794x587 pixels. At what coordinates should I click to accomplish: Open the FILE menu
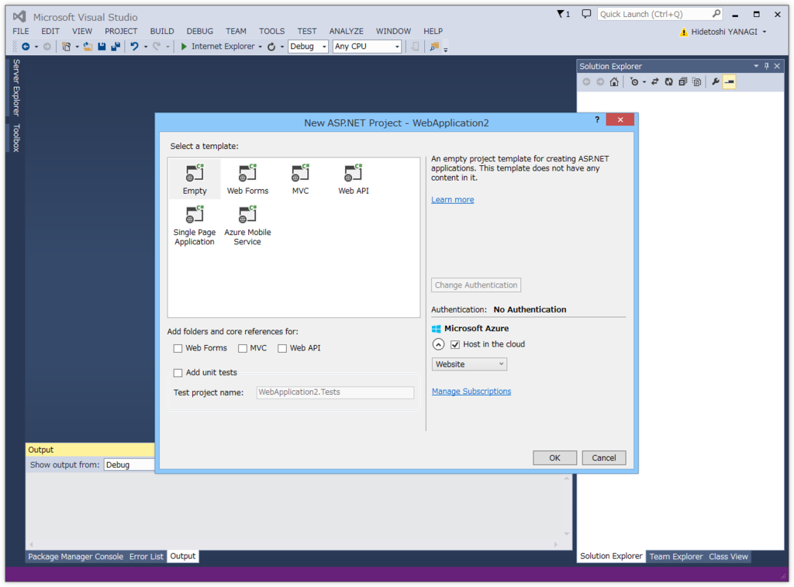click(21, 31)
